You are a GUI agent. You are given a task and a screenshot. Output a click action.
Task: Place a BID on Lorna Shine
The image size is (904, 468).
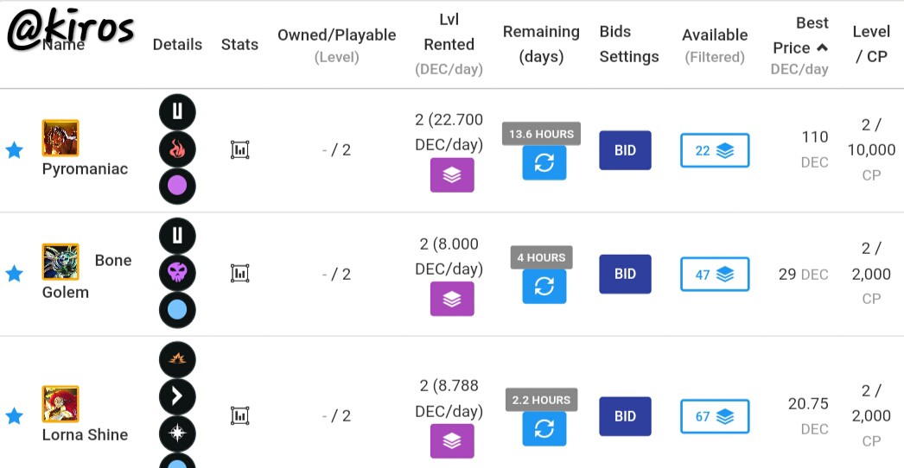(x=625, y=416)
